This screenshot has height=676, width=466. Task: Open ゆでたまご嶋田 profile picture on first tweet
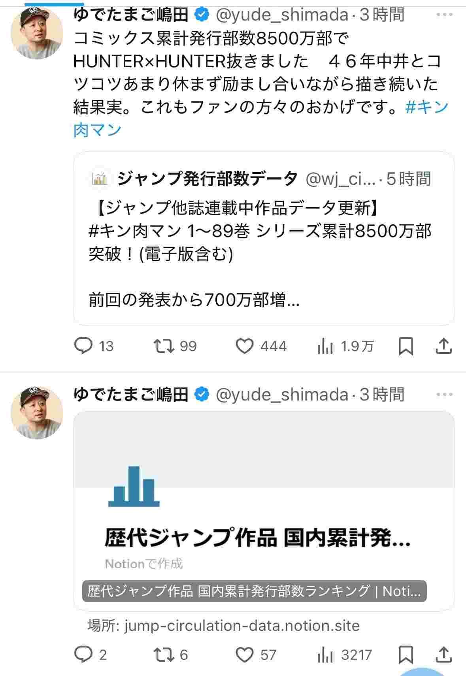[x=37, y=33]
